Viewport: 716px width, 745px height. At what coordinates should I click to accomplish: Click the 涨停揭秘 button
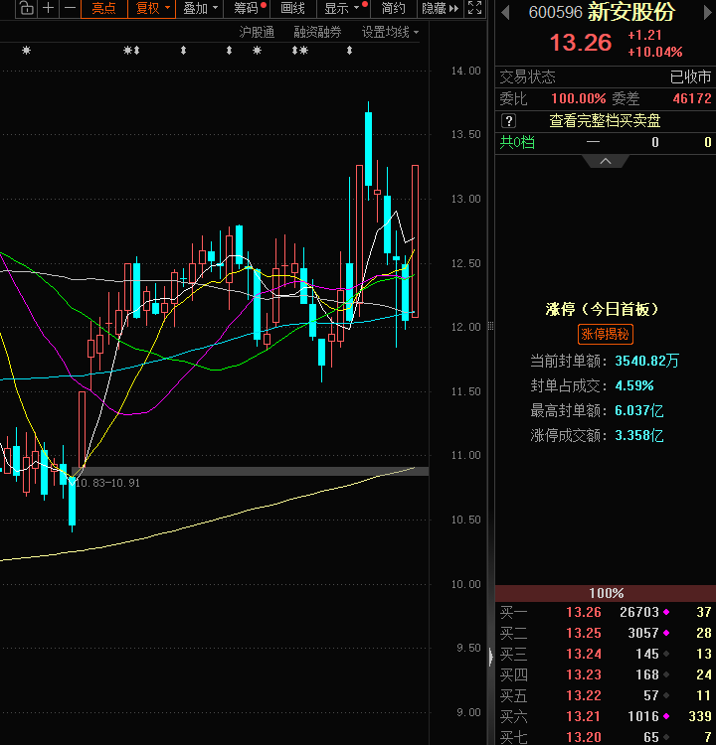point(606,334)
